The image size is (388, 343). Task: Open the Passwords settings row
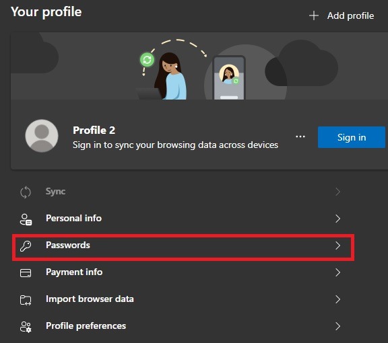point(183,247)
